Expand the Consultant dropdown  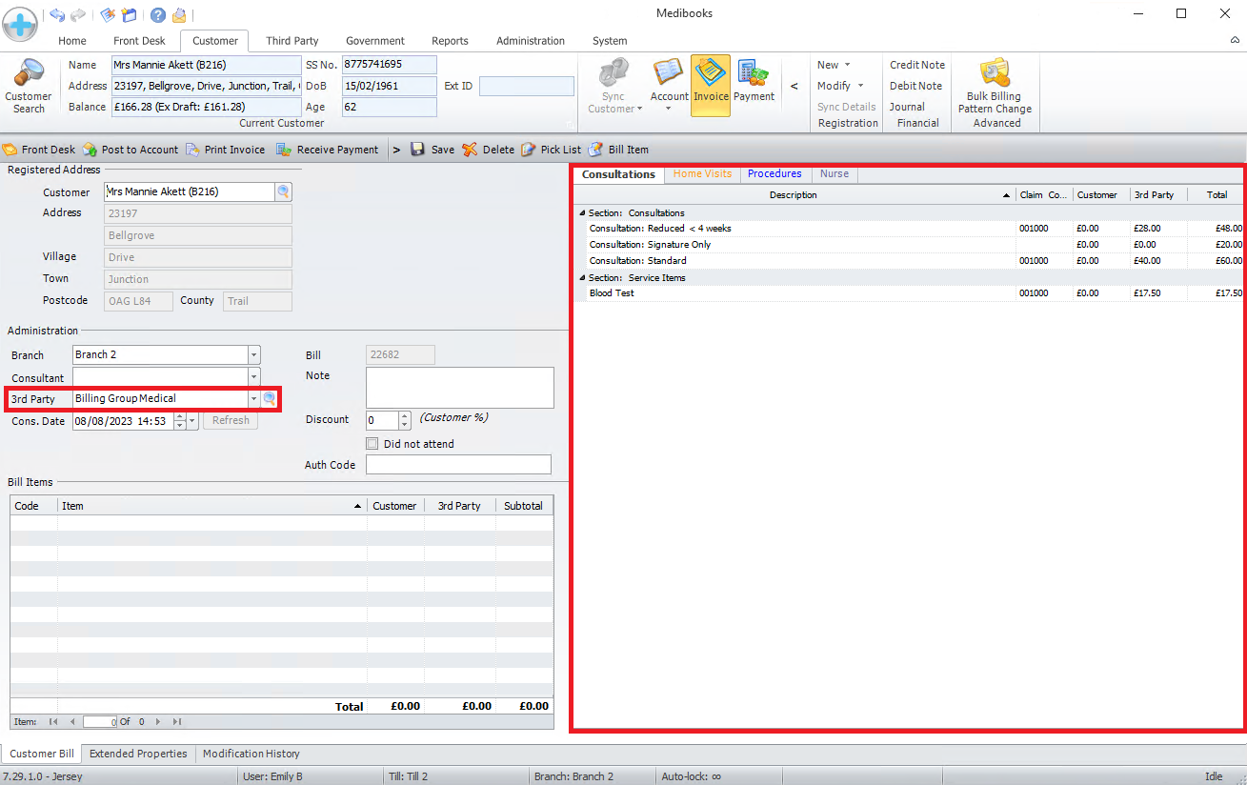tap(253, 378)
